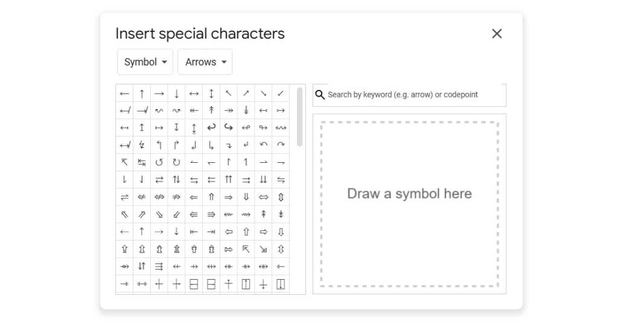The image size is (618, 325).
Task: Select the left right double arrow ⇔
Action: [264, 197]
